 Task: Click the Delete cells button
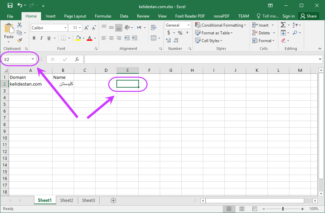coord(261,33)
